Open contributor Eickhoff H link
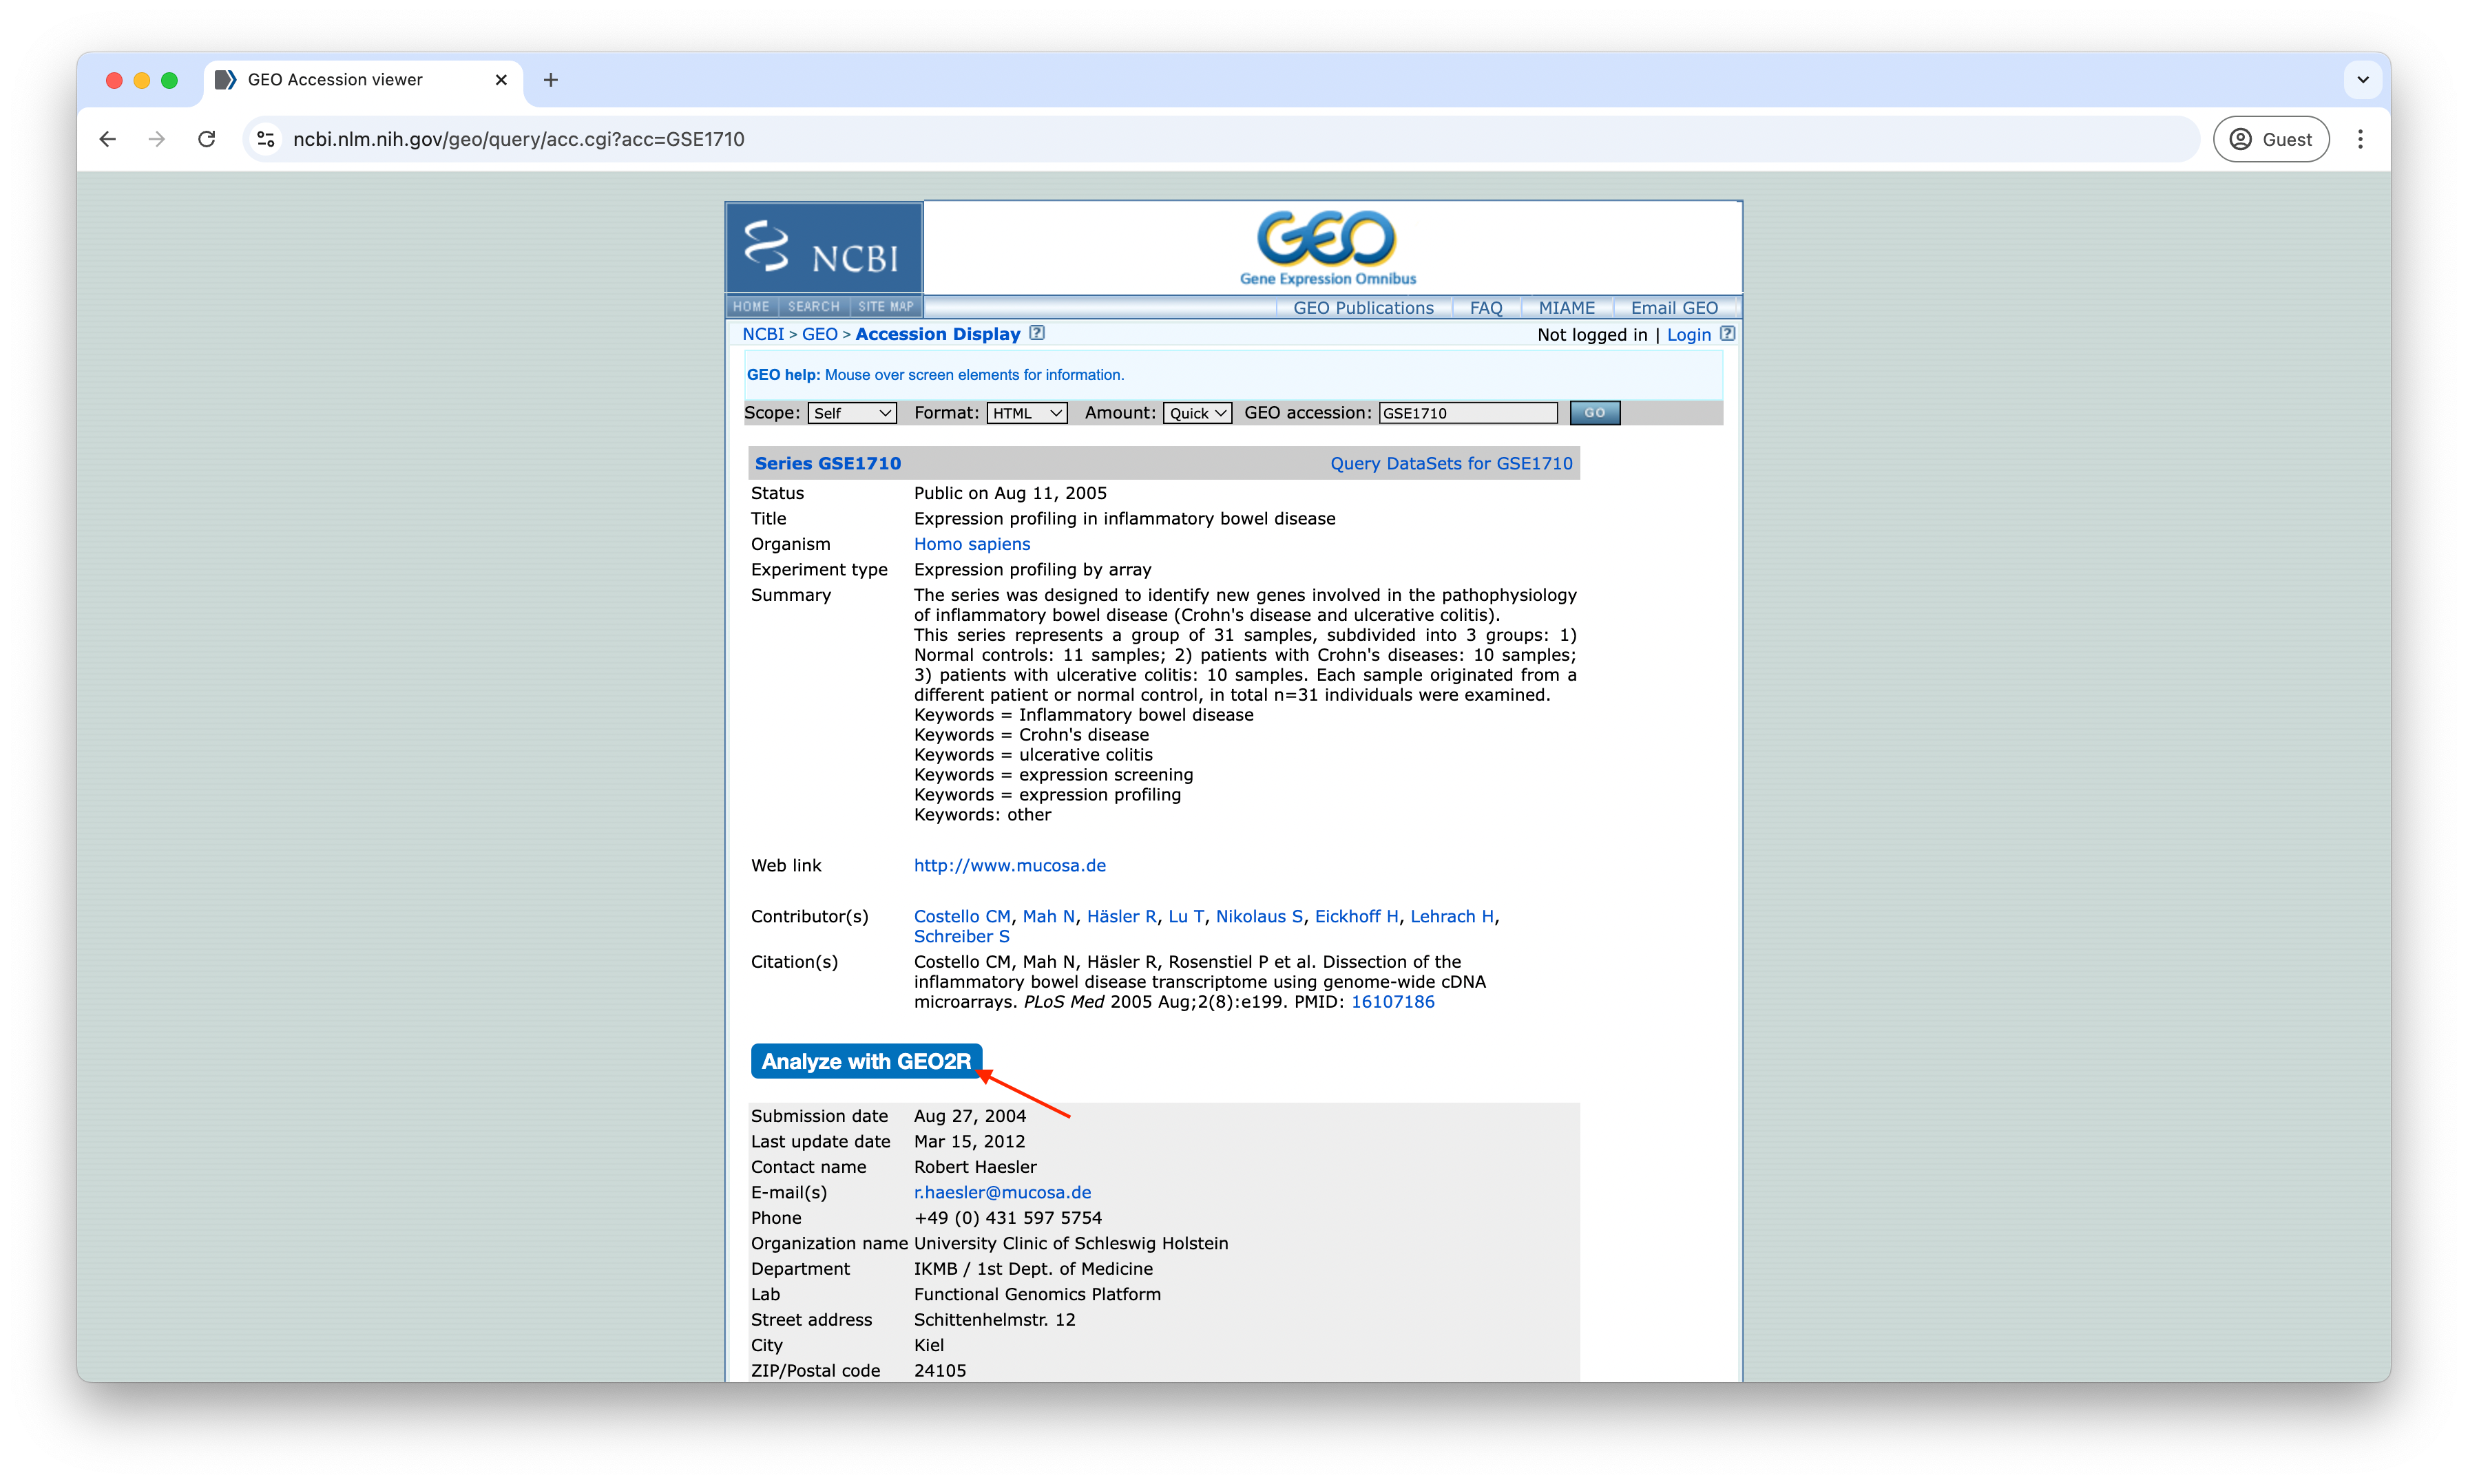2468x1484 pixels. 1356,916
